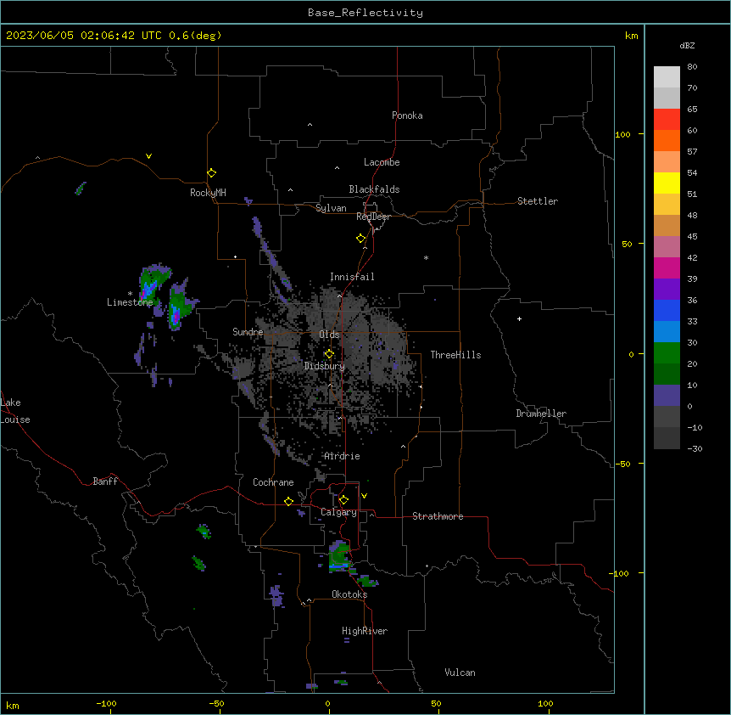The image size is (731, 715).
Task: Click the Calgary city label
Action: (x=338, y=512)
